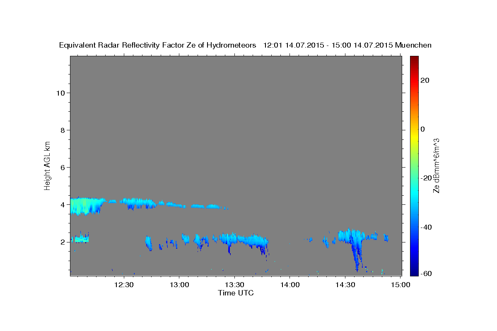Viewport: 497px width, 331px height.
Task: Click the dark blue bottom of the colorbar
Action: [414, 272]
